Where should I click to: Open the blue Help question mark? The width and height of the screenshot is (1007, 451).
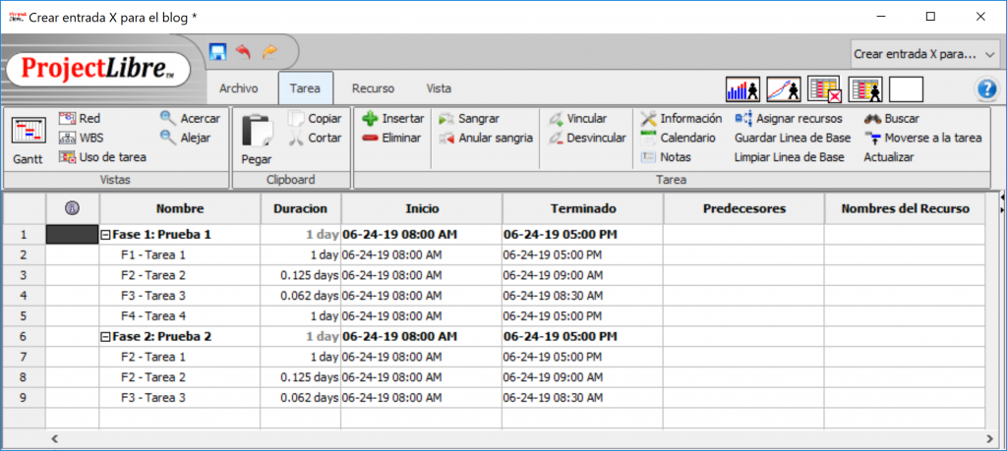[x=985, y=89]
